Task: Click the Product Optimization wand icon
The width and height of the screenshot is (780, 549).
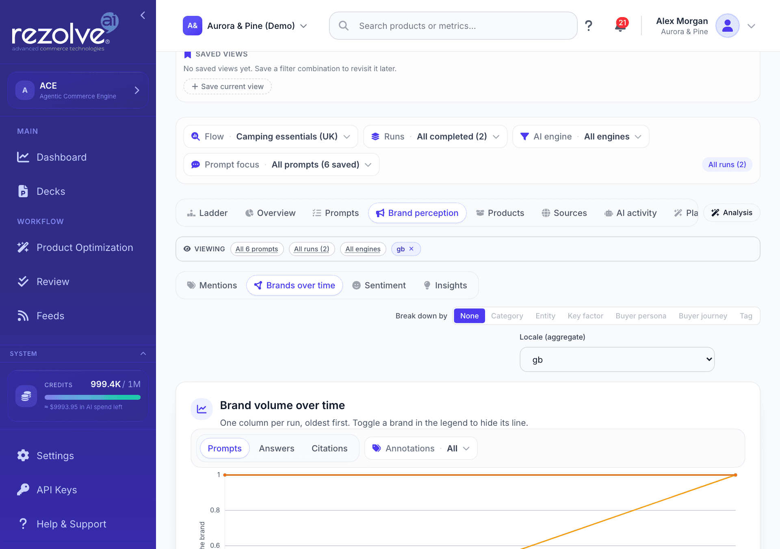Action: pyautogui.click(x=23, y=247)
